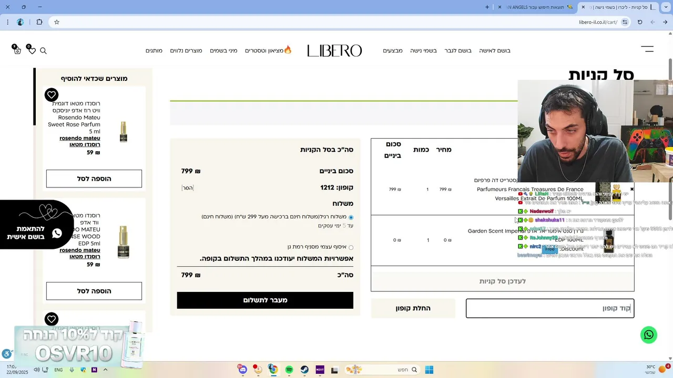This screenshot has width=673, height=378.
Task: Bookmark this page with the star icon
Action: pos(57,22)
